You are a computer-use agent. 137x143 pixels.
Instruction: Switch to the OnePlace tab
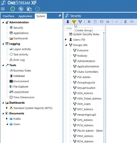(x=8, y=16)
